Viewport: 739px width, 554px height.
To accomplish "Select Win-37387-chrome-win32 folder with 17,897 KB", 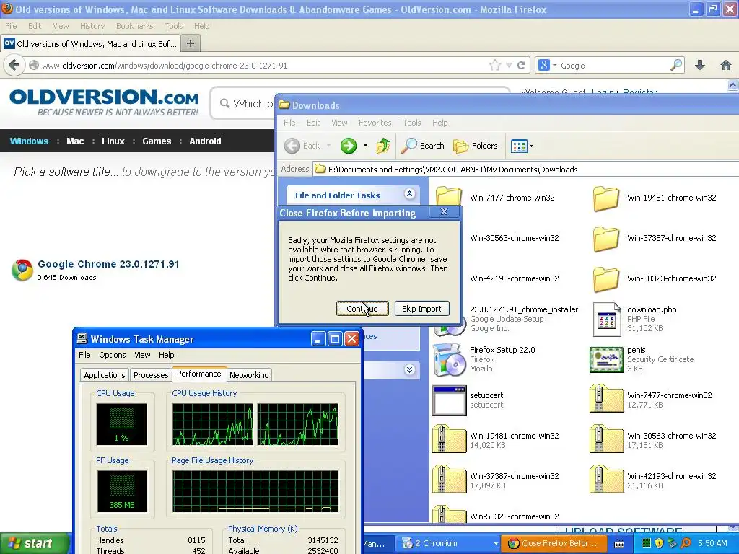I will coord(449,480).
